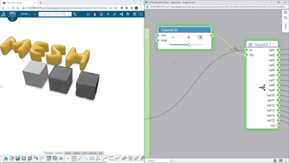The width and height of the screenshot is (289, 163).
Task: Click the Tutorial ID max input port
Action: (157, 40)
